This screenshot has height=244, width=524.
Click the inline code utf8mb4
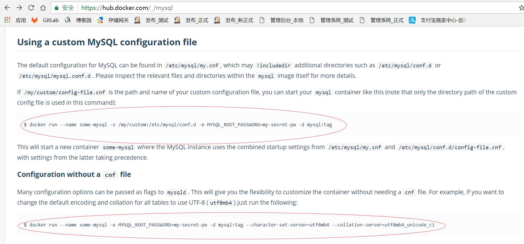[221, 203]
